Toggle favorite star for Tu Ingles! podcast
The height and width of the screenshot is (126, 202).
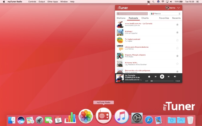point(177,40)
